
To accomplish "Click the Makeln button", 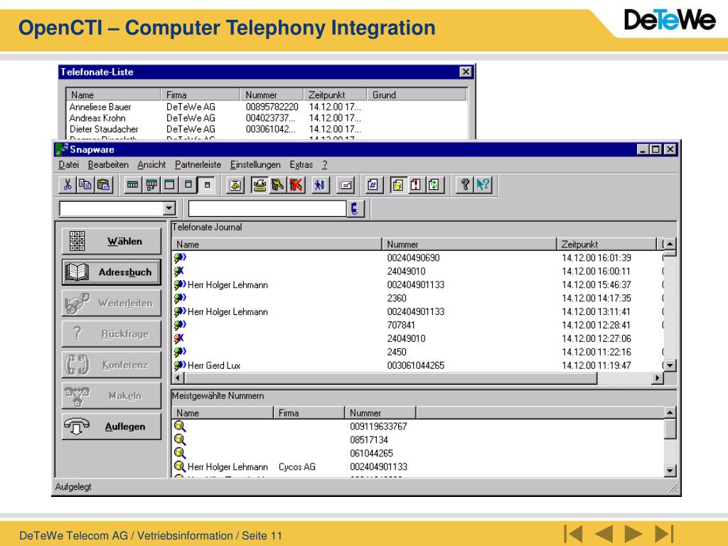I will point(112,395).
